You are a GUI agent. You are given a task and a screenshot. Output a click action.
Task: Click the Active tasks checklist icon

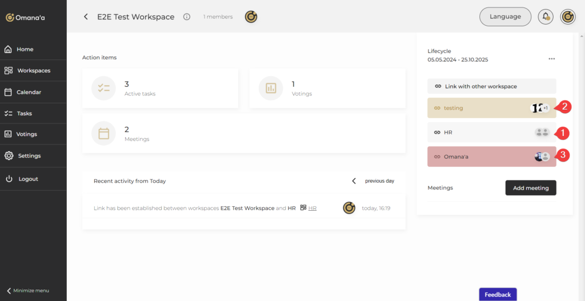pos(103,88)
